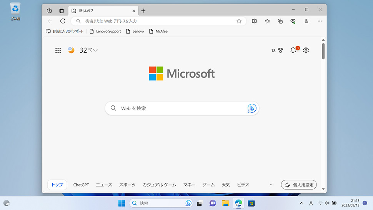Open the app launcher grid icon
This screenshot has height=210, width=373.
[58, 50]
